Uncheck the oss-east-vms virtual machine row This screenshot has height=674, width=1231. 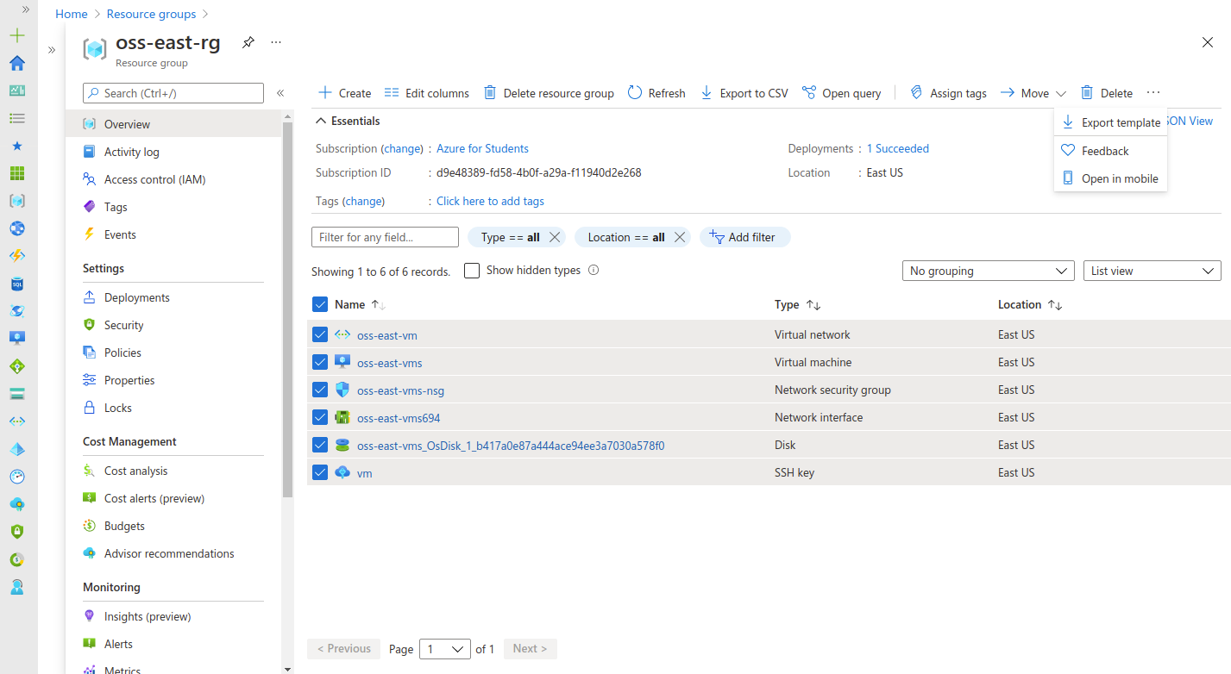click(320, 362)
